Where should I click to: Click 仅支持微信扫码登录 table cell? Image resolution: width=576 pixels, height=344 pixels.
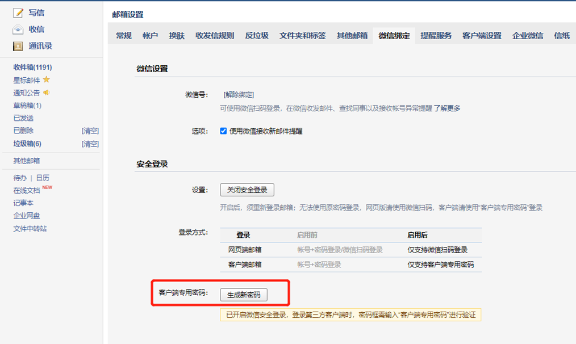click(437, 250)
